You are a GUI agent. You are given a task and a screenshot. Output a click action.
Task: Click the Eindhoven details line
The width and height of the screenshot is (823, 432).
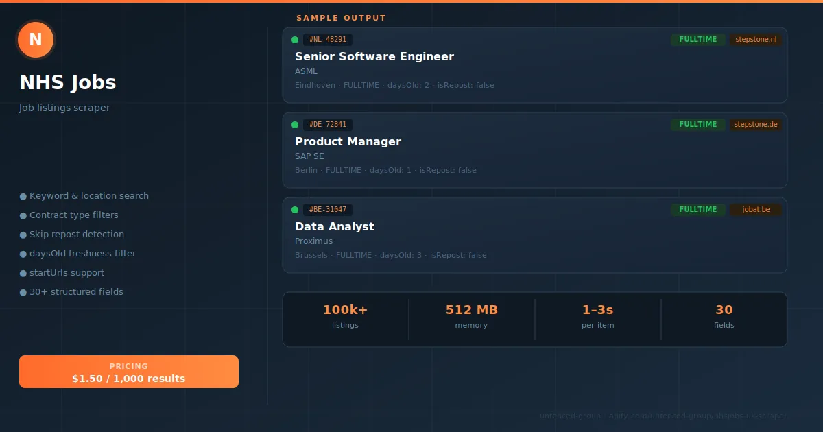coord(394,86)
